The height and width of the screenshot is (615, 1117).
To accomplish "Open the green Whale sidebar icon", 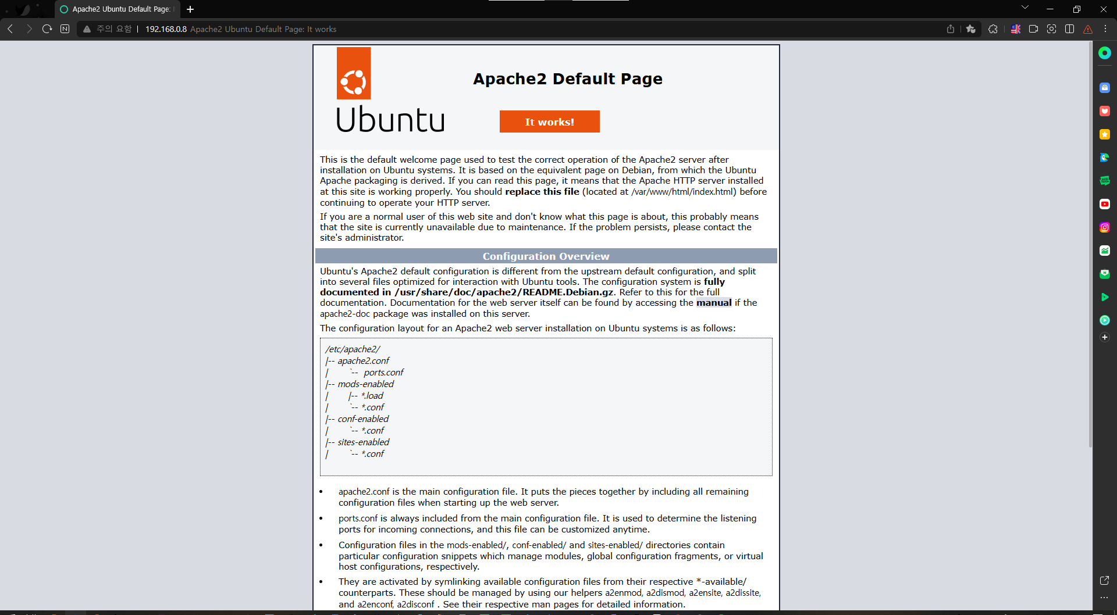I will (x=1104, y=53).
